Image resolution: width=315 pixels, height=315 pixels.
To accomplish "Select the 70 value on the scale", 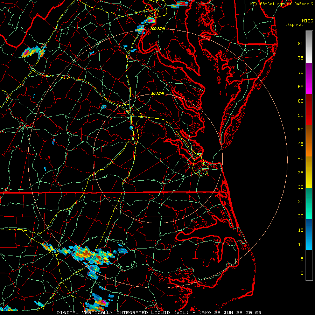I will [x=301, y=72].
